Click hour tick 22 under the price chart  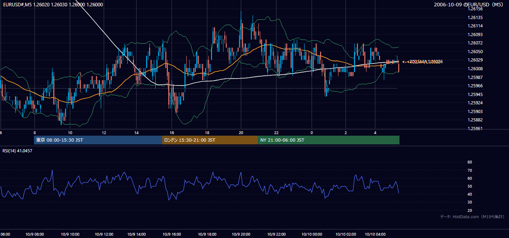pyautogui.click(x=276, y=132)
